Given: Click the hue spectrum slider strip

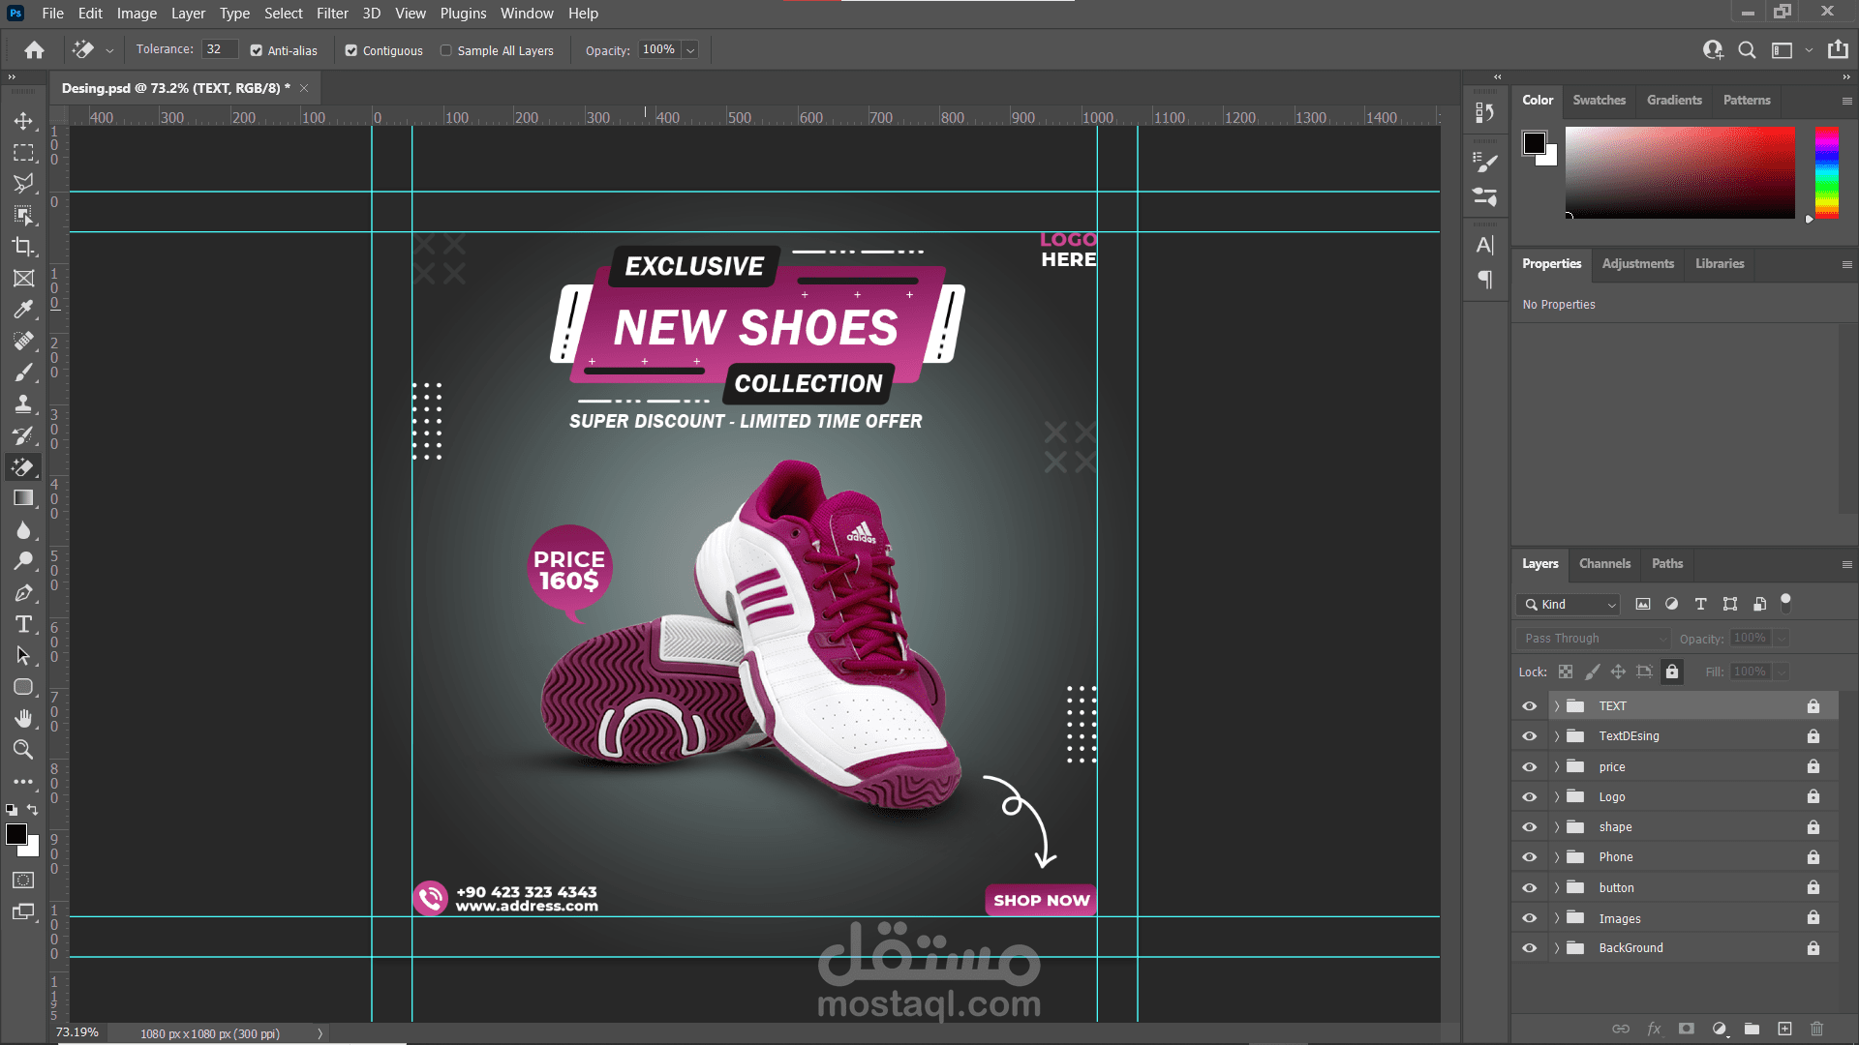Looking at the screenshot, I should point(1826,172).
